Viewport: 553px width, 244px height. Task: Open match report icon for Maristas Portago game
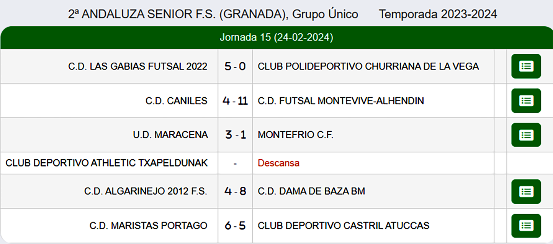526,226
